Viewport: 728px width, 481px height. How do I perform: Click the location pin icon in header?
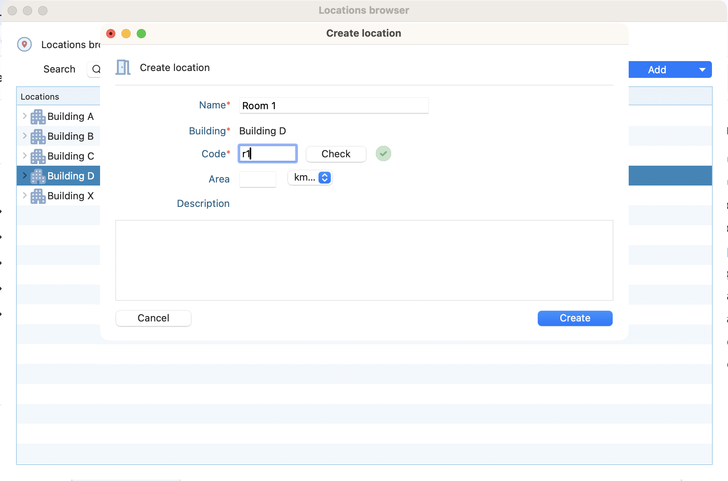click(24, 44)
